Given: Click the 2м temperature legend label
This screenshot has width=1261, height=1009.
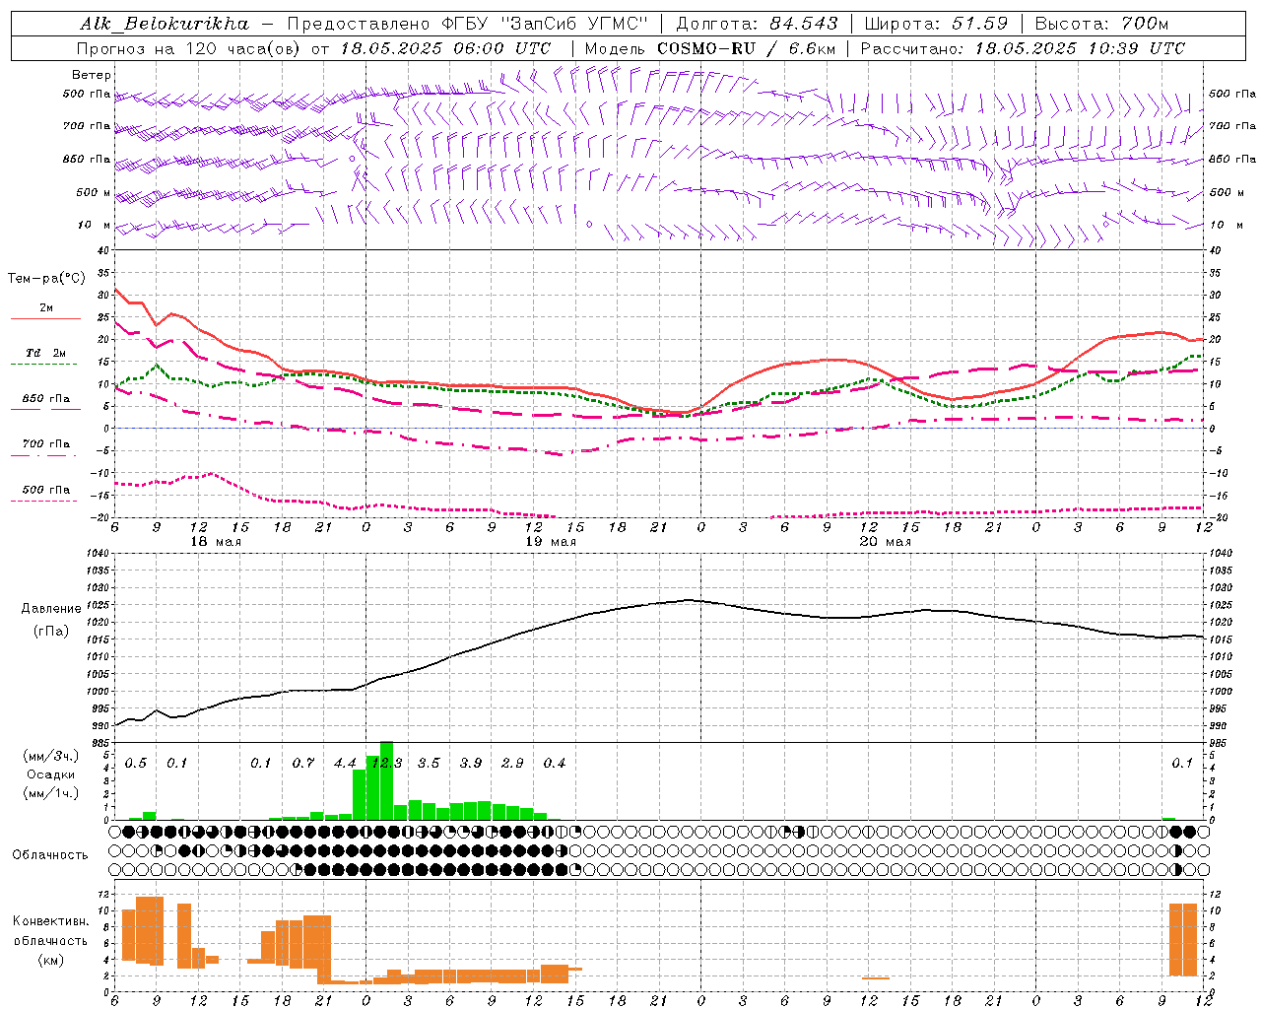Looking at the screenshot, I should [46, 307].
